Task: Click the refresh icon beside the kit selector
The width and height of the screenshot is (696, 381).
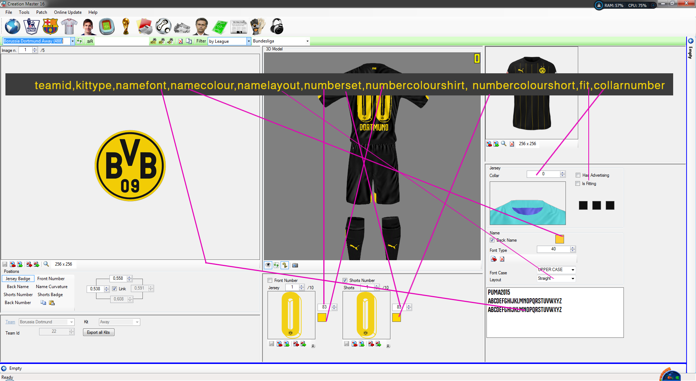Action: [x=79, y=41]
